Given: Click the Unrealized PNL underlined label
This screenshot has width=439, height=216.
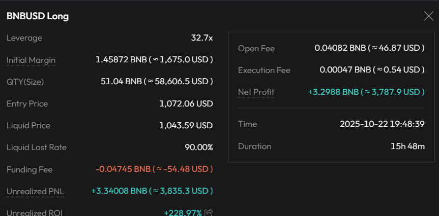Looking at the screenshot, I should (35, 191).
